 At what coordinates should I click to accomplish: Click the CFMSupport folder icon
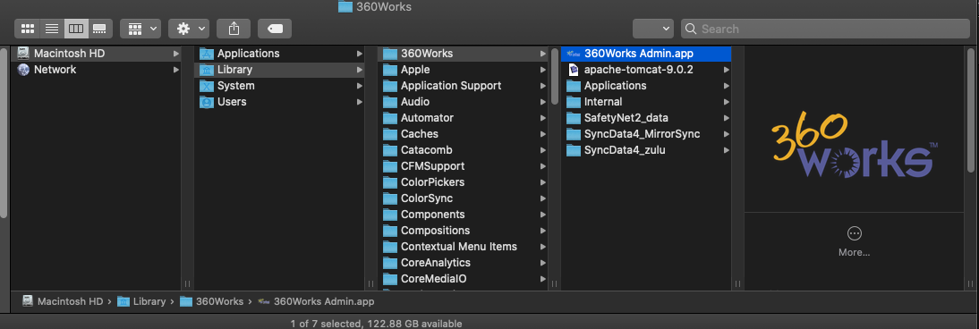pyautogui.click(x=390, y=166)
